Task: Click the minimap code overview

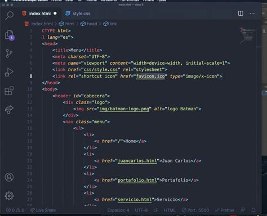Action: pyautogui.click(x=247, y=35)
